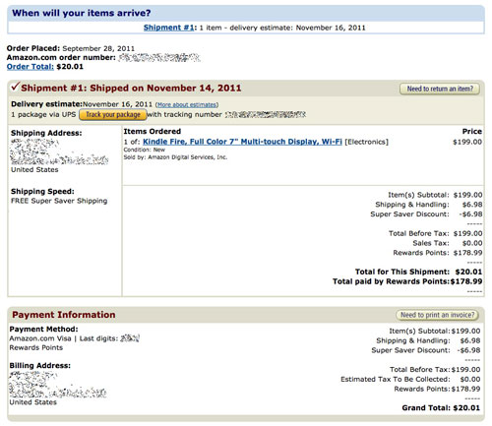This screenshot has height=426, width=492.
Task: Click the blurred order number
Action: (x=159, y=58)
